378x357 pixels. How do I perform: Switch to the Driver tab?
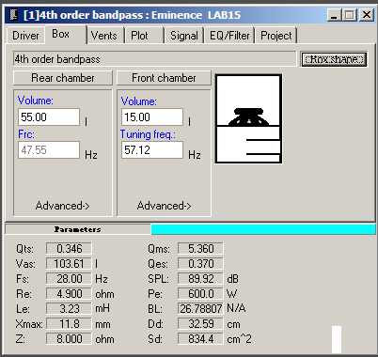pyautogui.click(x=25, y=36)
